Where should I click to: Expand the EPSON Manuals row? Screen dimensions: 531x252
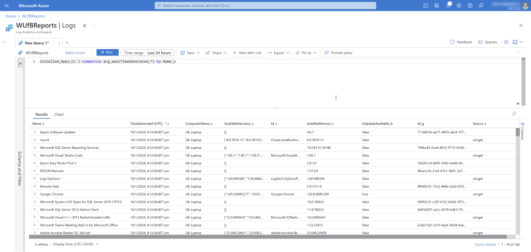(x=35, y=171)
